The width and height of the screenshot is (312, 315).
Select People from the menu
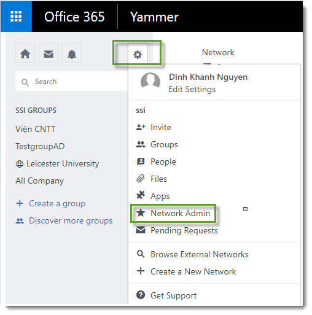(x=163, y=162)
